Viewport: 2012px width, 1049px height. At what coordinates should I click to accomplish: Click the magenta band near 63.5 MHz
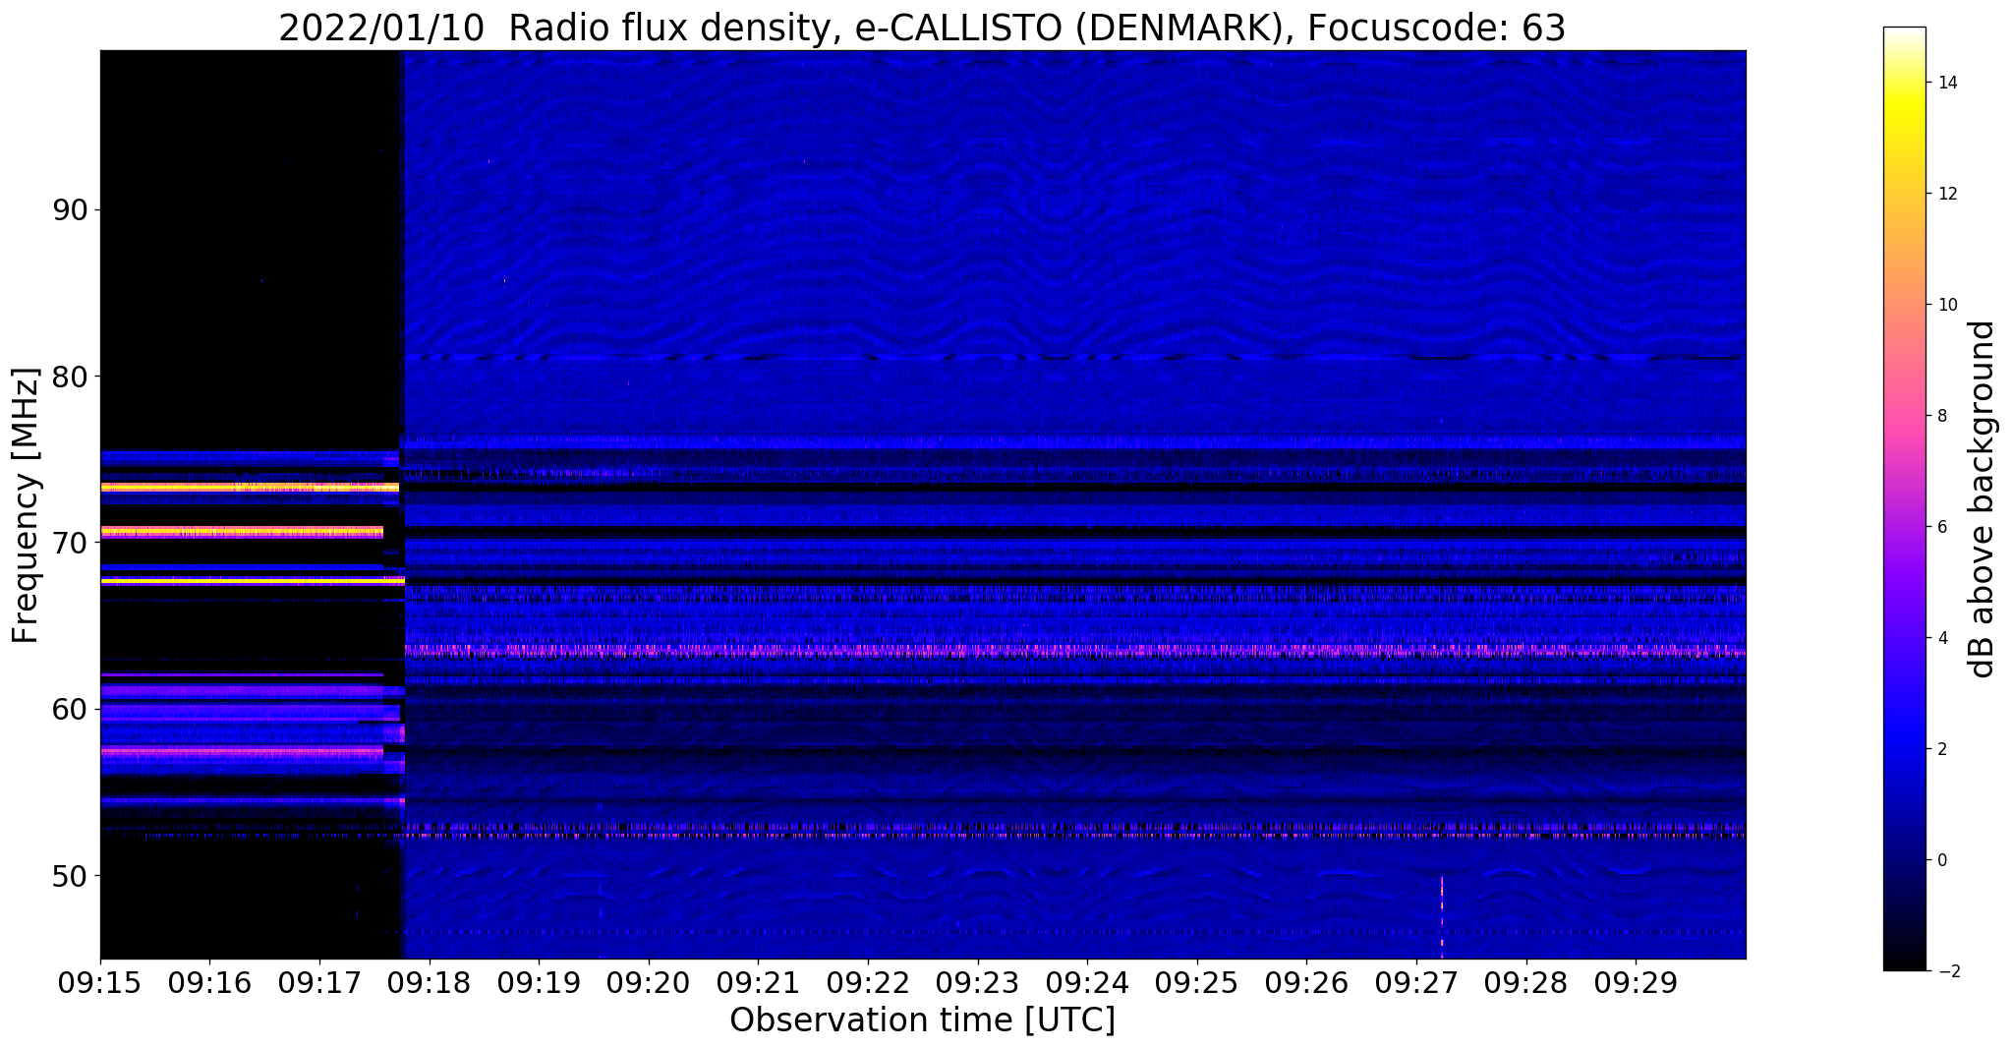pyautogui.click(x=1075, y=651)
